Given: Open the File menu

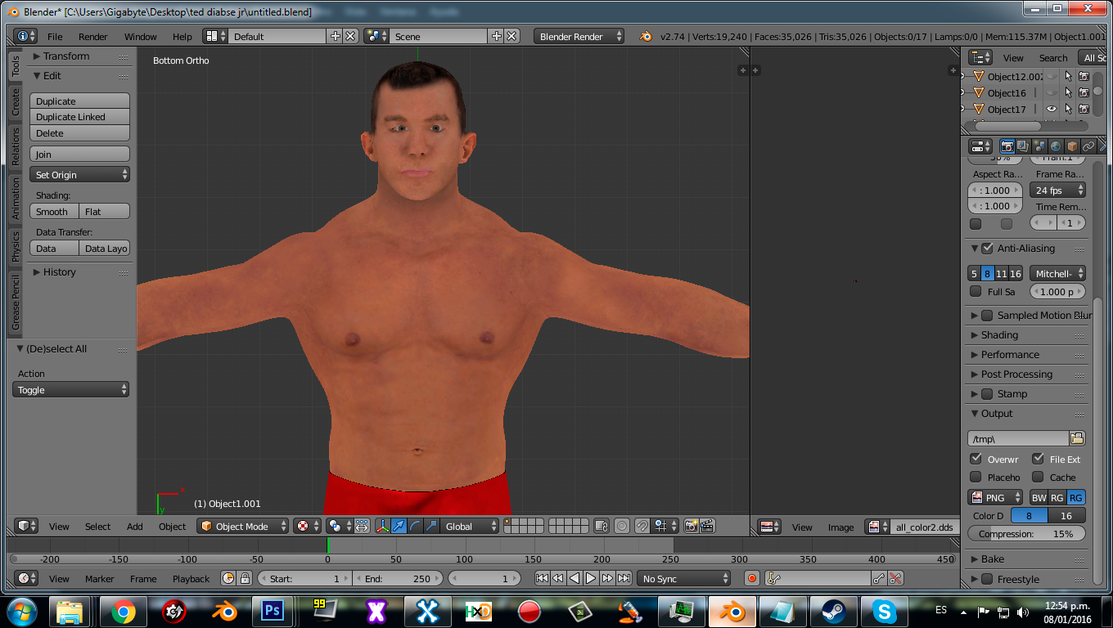Looking at the screenshot, I should [55, 37].
